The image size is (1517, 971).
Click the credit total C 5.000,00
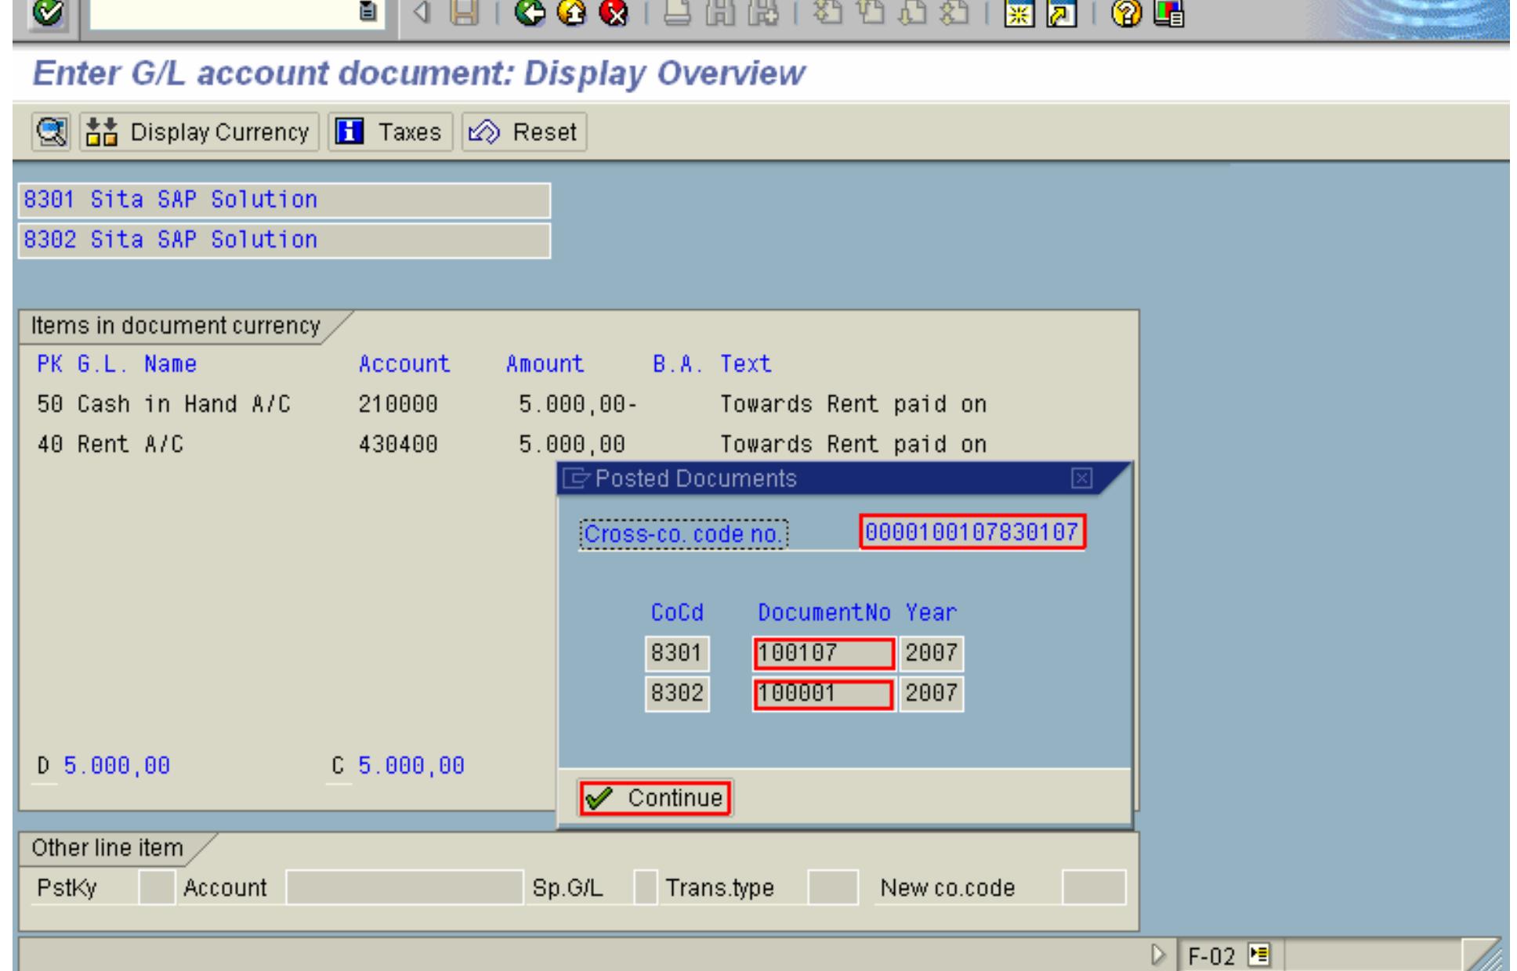398,765
